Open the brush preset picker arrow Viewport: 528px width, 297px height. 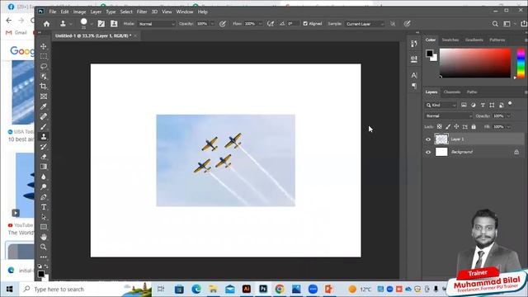point(92,24)
